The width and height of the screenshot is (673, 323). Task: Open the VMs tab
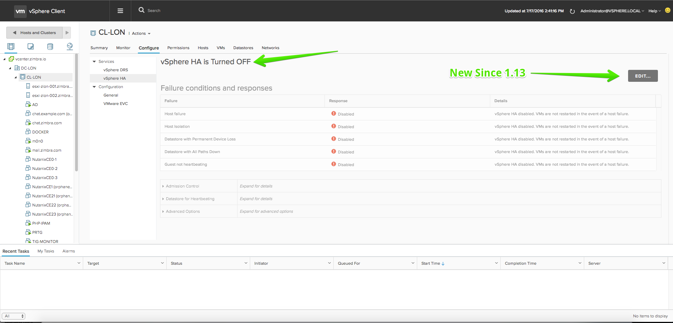click(x=221, y=48)
